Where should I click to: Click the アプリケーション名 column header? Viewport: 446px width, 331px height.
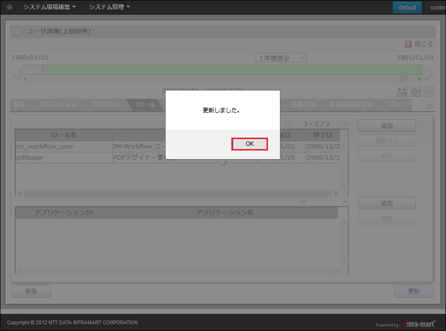[x=225, y=212]
